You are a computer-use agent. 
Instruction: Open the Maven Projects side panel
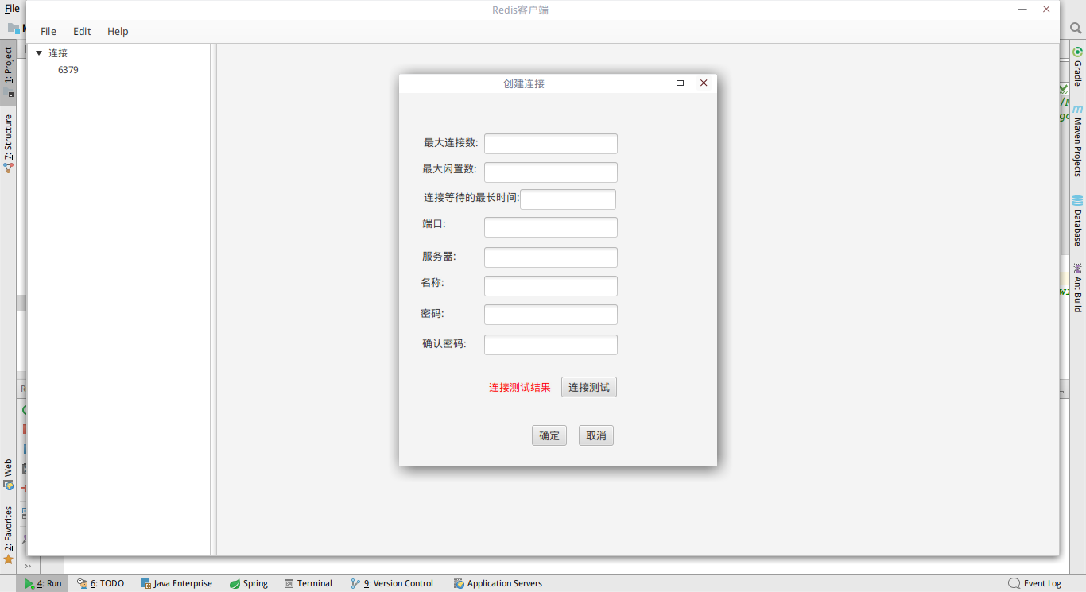[1077, 141]
